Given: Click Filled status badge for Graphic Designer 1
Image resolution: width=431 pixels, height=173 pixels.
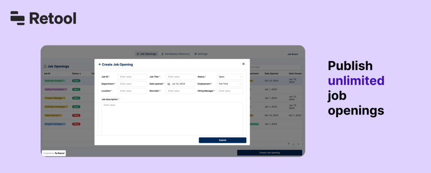Looking at the screenshot, I should (x=76, y=124).
